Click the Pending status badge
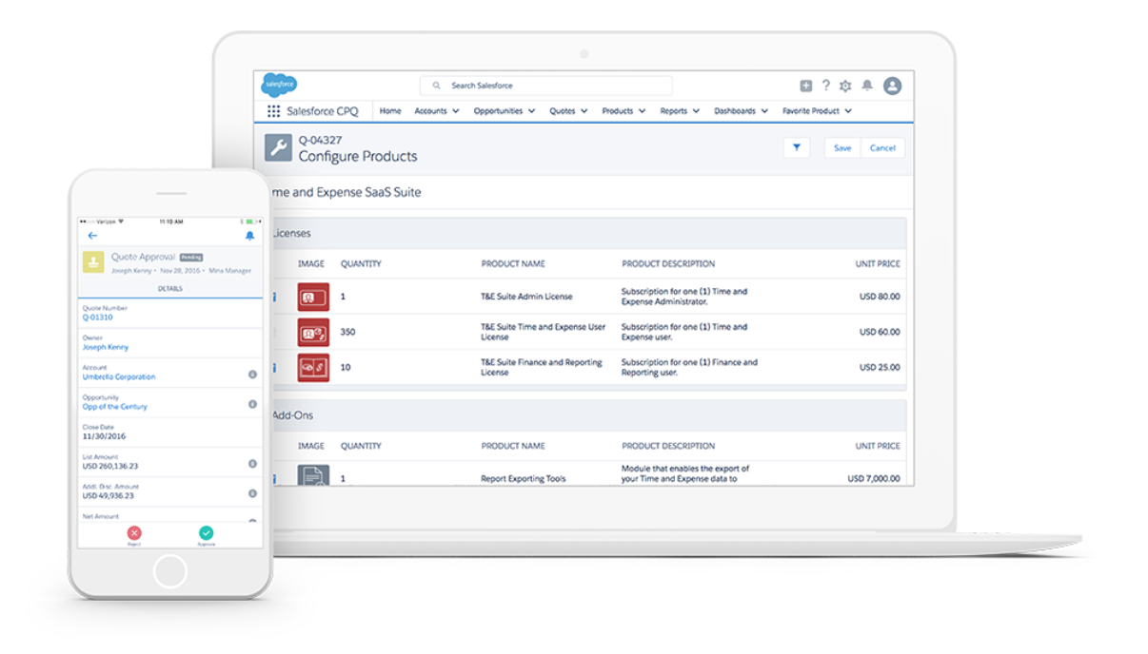1148x654 pixels. [x=191, y=257]
